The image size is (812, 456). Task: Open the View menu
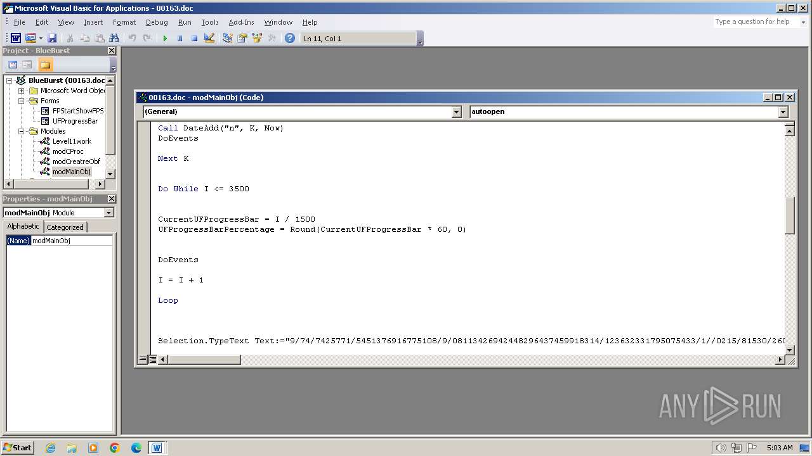pyautogui.click(x=66, y=22)
